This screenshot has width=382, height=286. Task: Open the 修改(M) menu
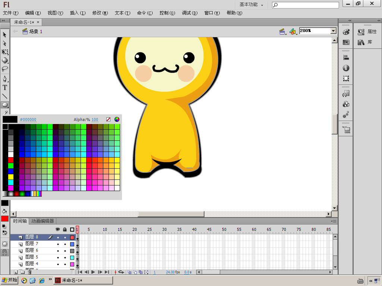(x=100, y=13)
